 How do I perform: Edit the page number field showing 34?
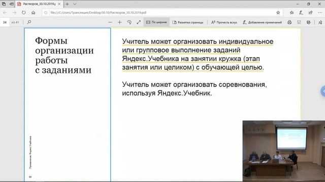tap(5, 22)
